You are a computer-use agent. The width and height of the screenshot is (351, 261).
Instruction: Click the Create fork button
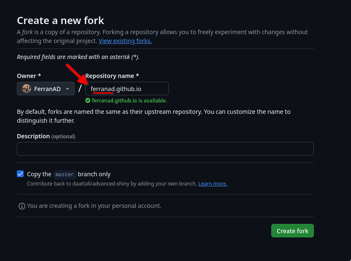click(292, 231)
